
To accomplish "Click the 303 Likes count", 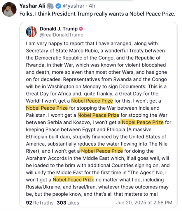I will (x=68, y=203).
